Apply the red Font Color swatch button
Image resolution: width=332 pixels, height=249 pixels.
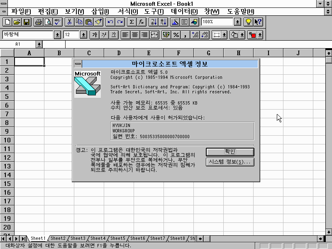pyautogui.click(x=252, y=35)
